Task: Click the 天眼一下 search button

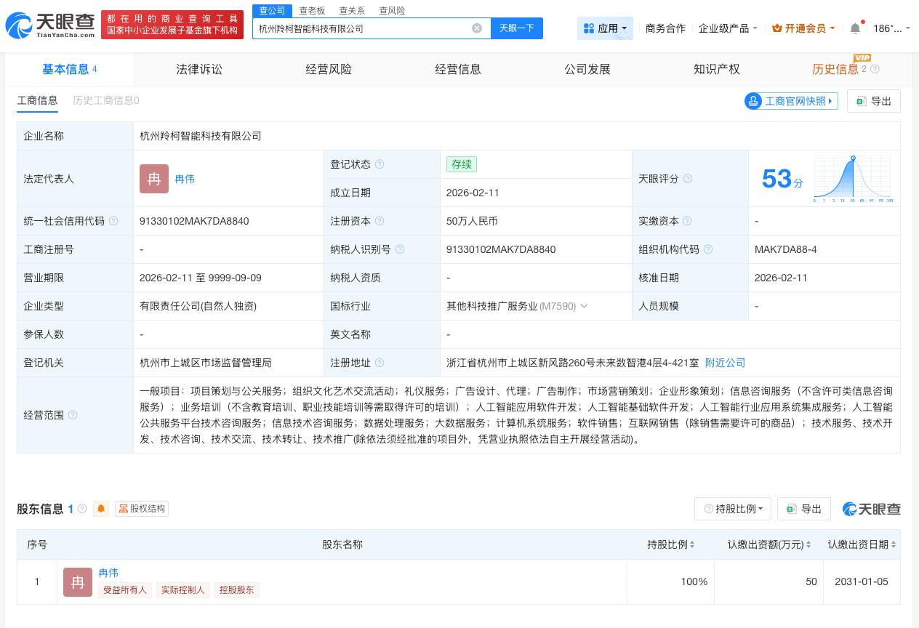Action: [517, 28]
